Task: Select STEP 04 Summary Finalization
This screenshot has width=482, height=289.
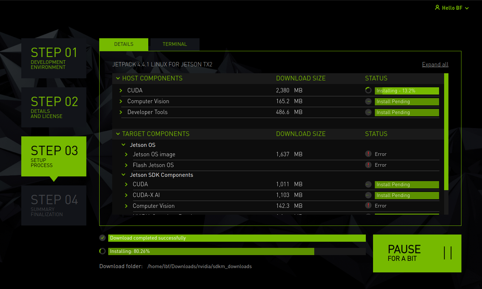Action: coord(54,205)
